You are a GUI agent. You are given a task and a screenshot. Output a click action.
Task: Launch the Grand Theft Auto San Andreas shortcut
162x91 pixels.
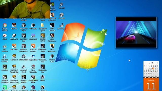click(x=52, y=17)
